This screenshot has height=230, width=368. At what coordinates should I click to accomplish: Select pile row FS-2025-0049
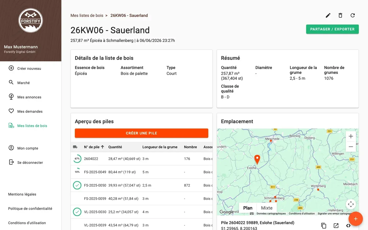pos(142,172)
